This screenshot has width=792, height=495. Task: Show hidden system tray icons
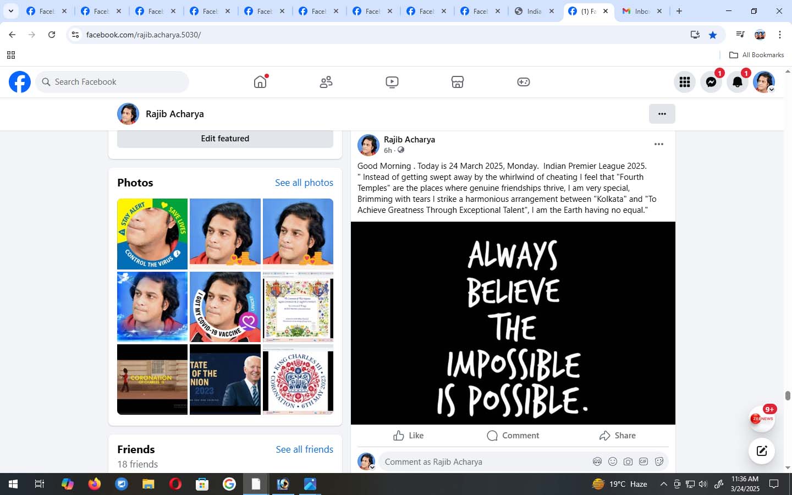click(663, 484)
